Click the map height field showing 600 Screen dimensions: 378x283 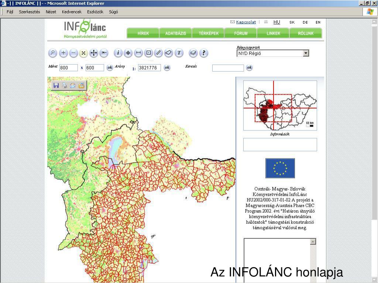coord(95,68)
